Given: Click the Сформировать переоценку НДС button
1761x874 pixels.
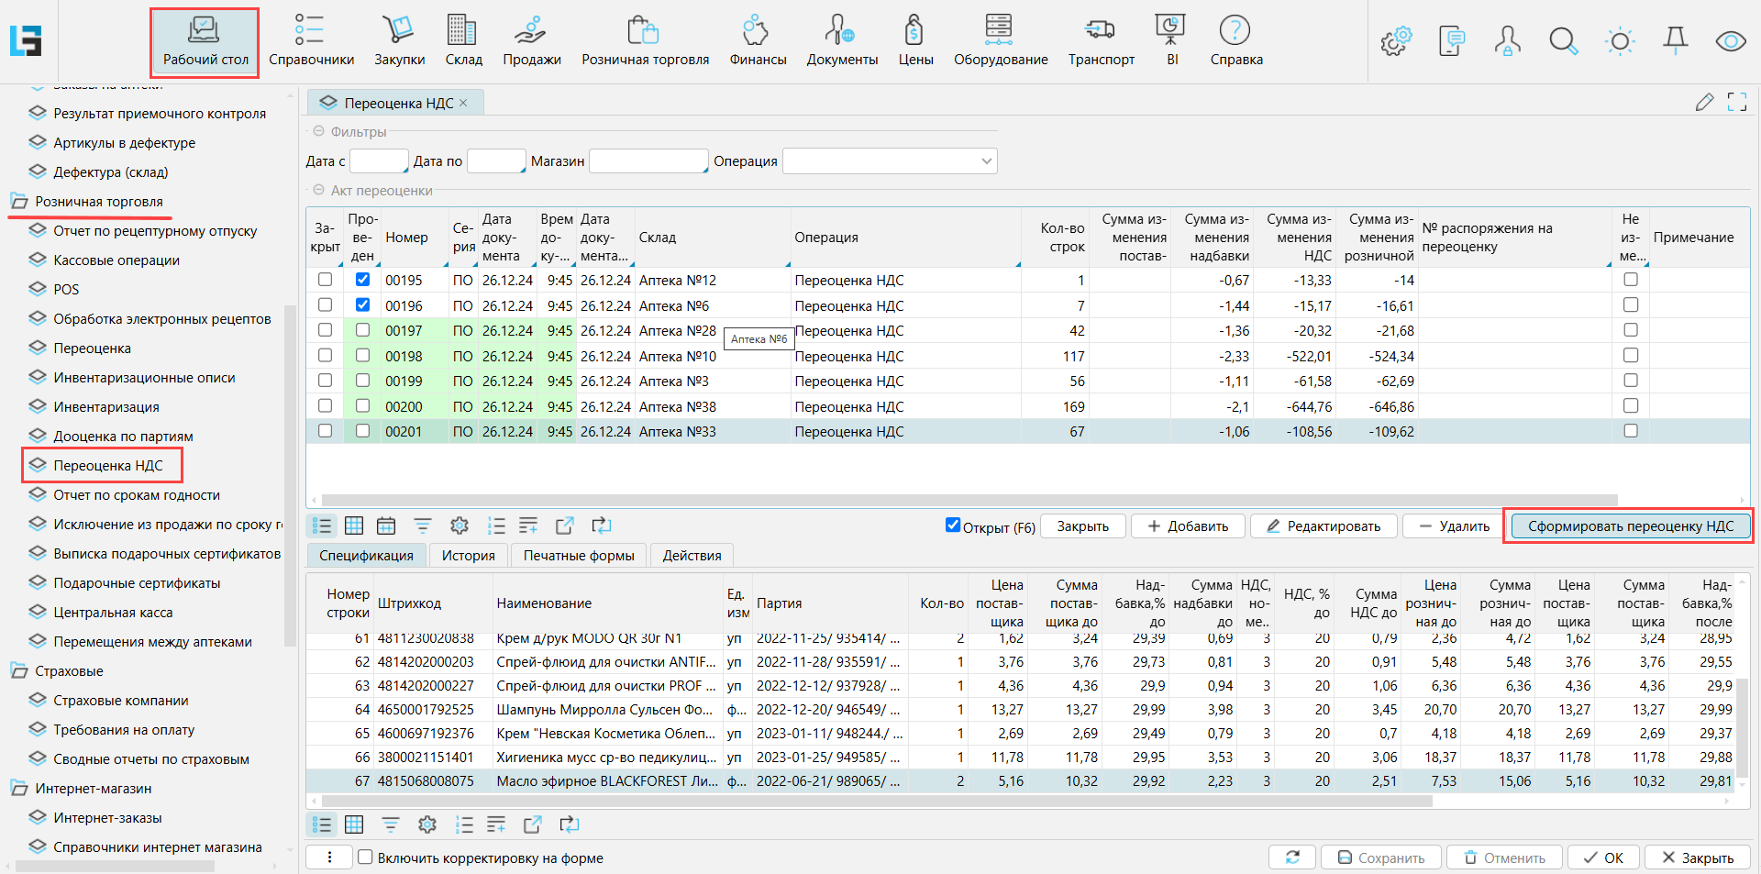Looking at the screenshot, I should coord(1630,526).
